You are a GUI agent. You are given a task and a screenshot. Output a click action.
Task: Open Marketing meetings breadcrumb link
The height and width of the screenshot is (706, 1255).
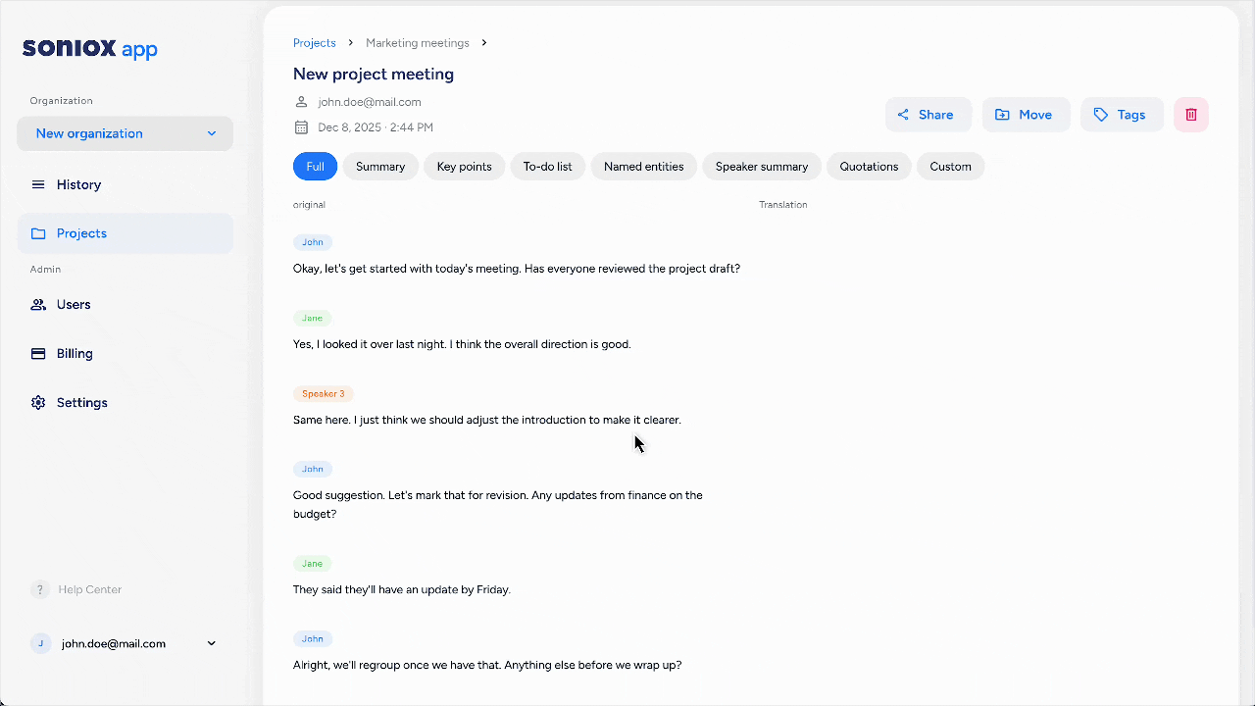418,43
